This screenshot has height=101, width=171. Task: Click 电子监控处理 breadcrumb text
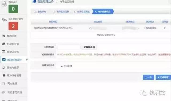[x=67, y=2]
